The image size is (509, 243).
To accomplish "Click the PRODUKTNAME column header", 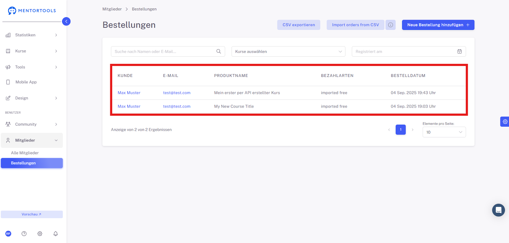I will click(231, 76).
